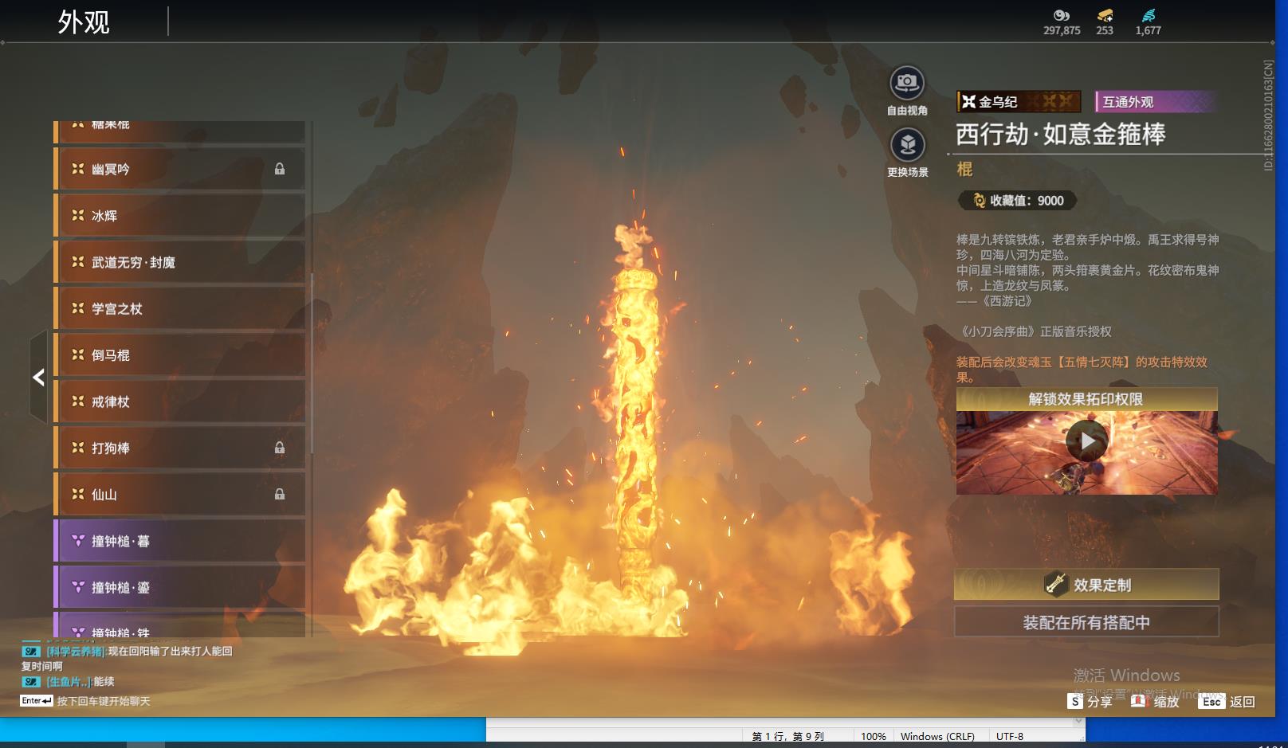Play the effect preview video
The width and height of the screenshot is (1288, 748).
click(1087, 441)
